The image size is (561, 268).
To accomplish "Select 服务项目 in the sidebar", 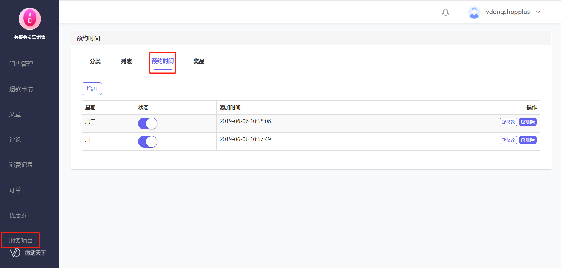I will tap(21, 240).
